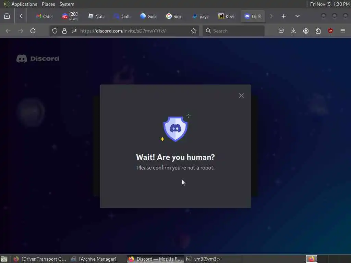Open the Downloads panel
351x263 pixels.
293,31
